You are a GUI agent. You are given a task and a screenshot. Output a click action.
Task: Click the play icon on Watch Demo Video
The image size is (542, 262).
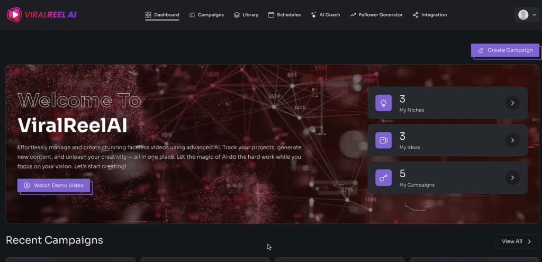tap(26, 186)
